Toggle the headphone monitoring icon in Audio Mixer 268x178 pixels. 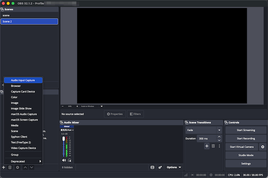click(70, 160)
